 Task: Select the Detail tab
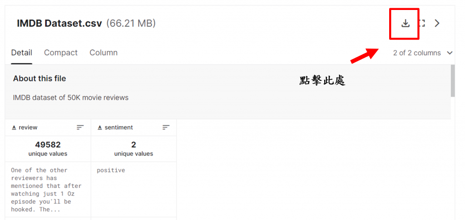[22, 53]
